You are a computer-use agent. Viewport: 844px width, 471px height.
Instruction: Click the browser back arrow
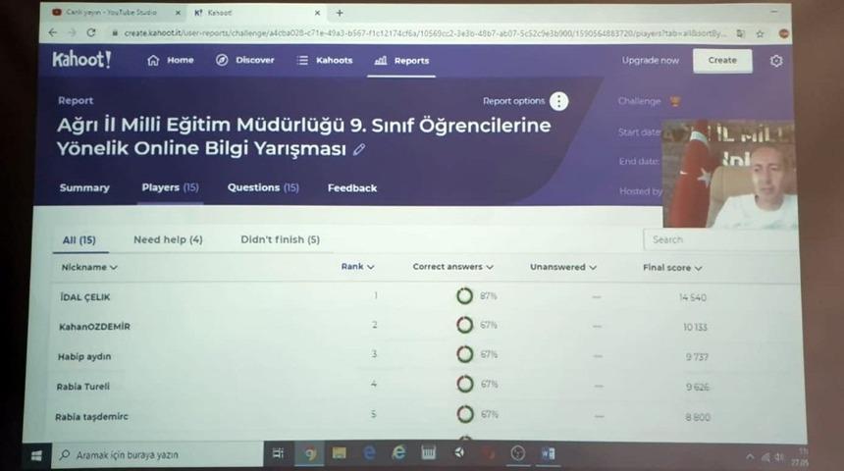[53, 32]
